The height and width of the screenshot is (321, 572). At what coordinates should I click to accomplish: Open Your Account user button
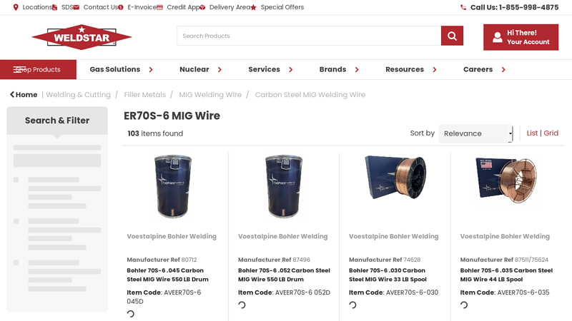click(x=521, y=37)
